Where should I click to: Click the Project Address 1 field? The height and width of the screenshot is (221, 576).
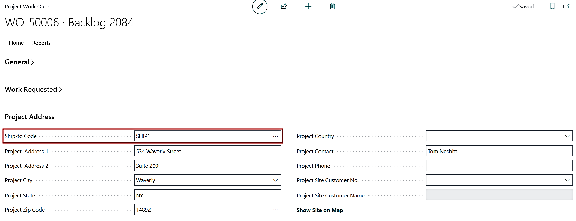207,152
